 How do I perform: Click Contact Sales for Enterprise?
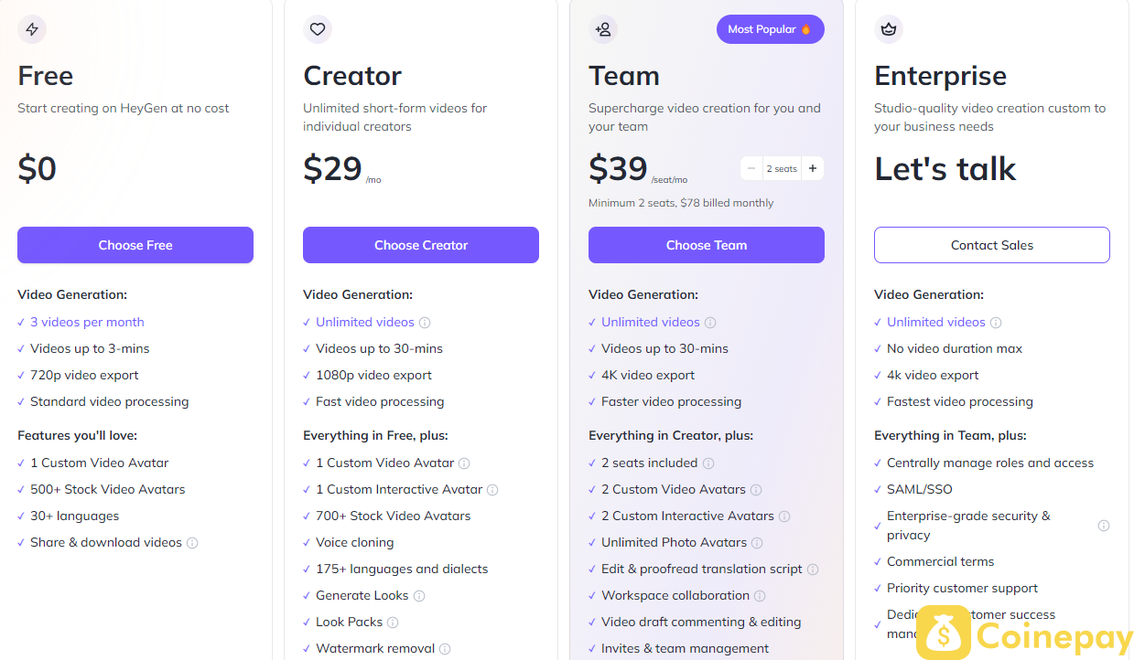coord(992,245)
